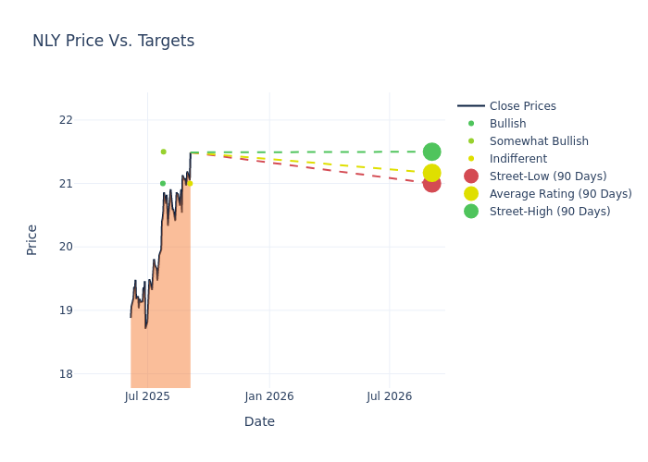Click the Date x-axis title
The height and width of the screenshot is (462, 648).
259,421
